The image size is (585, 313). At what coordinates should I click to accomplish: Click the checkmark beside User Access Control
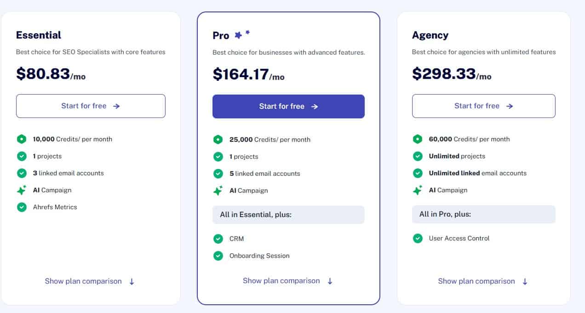[418, 238]
